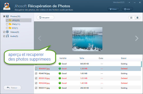The height and width of the screenshot is (94, 143).
Task: Select file f0555111.jpg
Action: (x=44, y=88)
